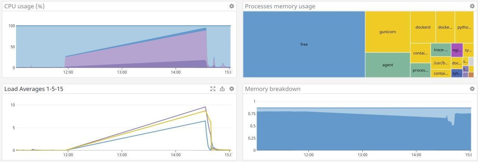This screenshot has height=162, width=478.
Task: Expand Load Averages graph to fullscreen
Action: pos(213,89)
